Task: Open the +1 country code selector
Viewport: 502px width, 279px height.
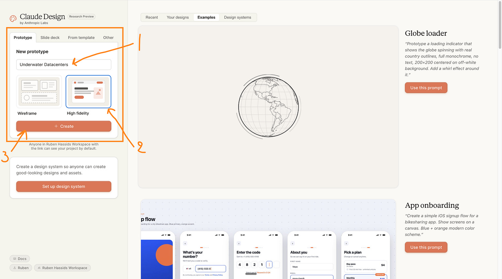Action: (x=188, y=269)
